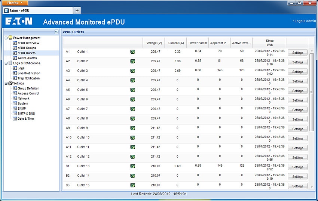This screenshot has width=318, height=201.
Task: Click the outlet status icon for Outlet 14
Action: (x=133, y=176)
